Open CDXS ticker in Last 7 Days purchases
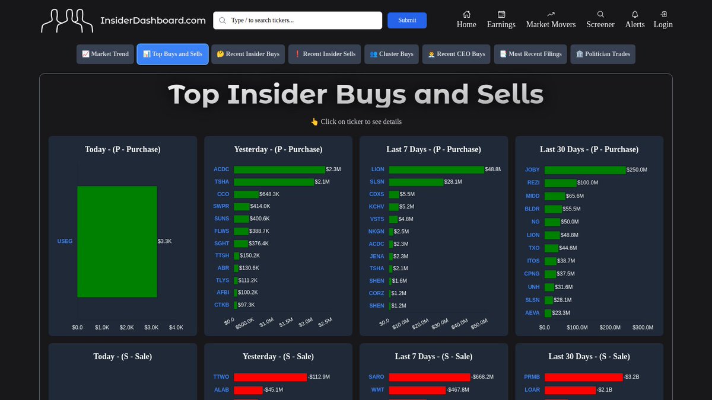Screen dimensions: 712x400 pos(377,194)
